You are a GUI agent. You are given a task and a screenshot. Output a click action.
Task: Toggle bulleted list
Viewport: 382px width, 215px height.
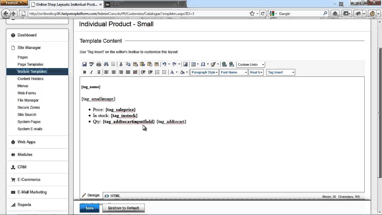tap(164, 72)
